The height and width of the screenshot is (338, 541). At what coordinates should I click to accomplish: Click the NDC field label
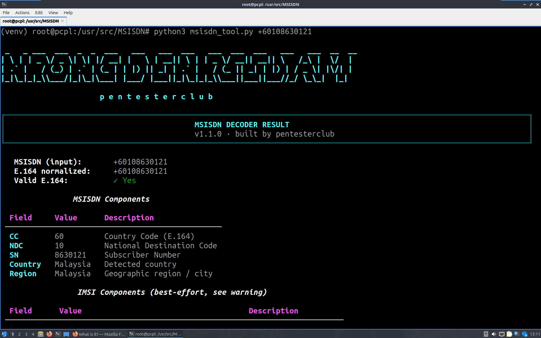tap(16, 246)
